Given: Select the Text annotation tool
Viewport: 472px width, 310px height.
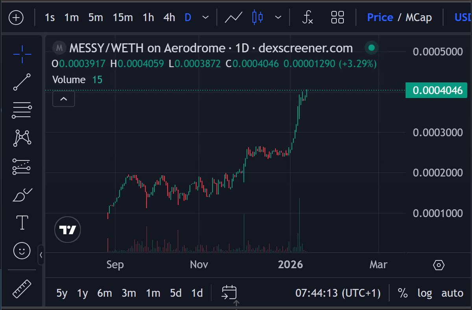Looking at the screenshot, I should [22, 222].
